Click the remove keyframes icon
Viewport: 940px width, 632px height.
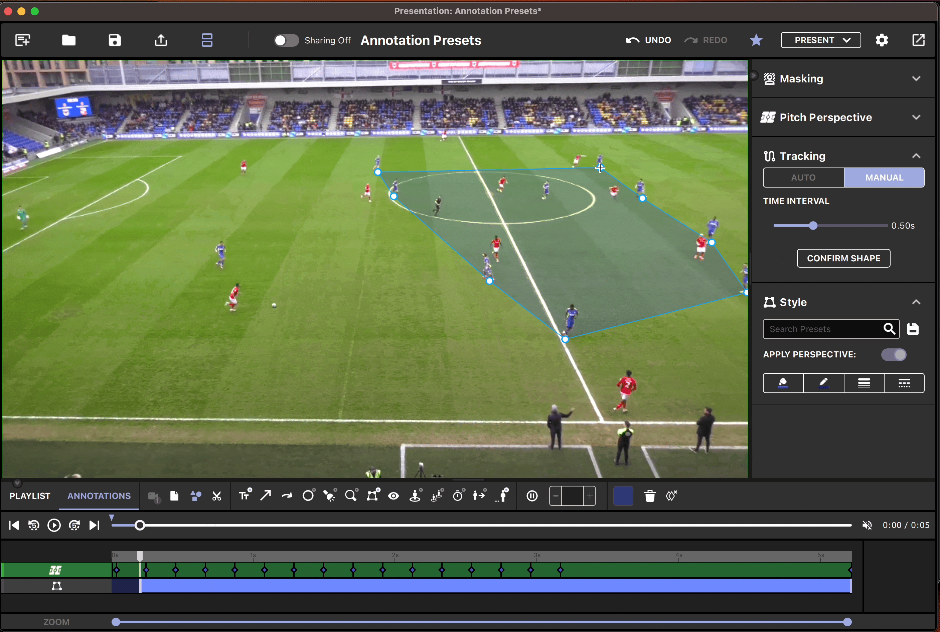tap(671, 496)
